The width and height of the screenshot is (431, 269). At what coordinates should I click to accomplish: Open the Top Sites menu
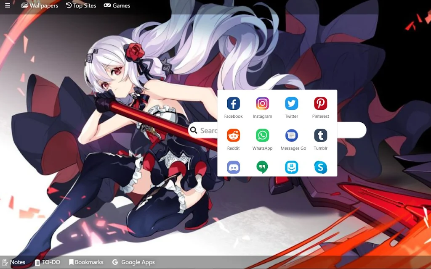click(81, 5)
